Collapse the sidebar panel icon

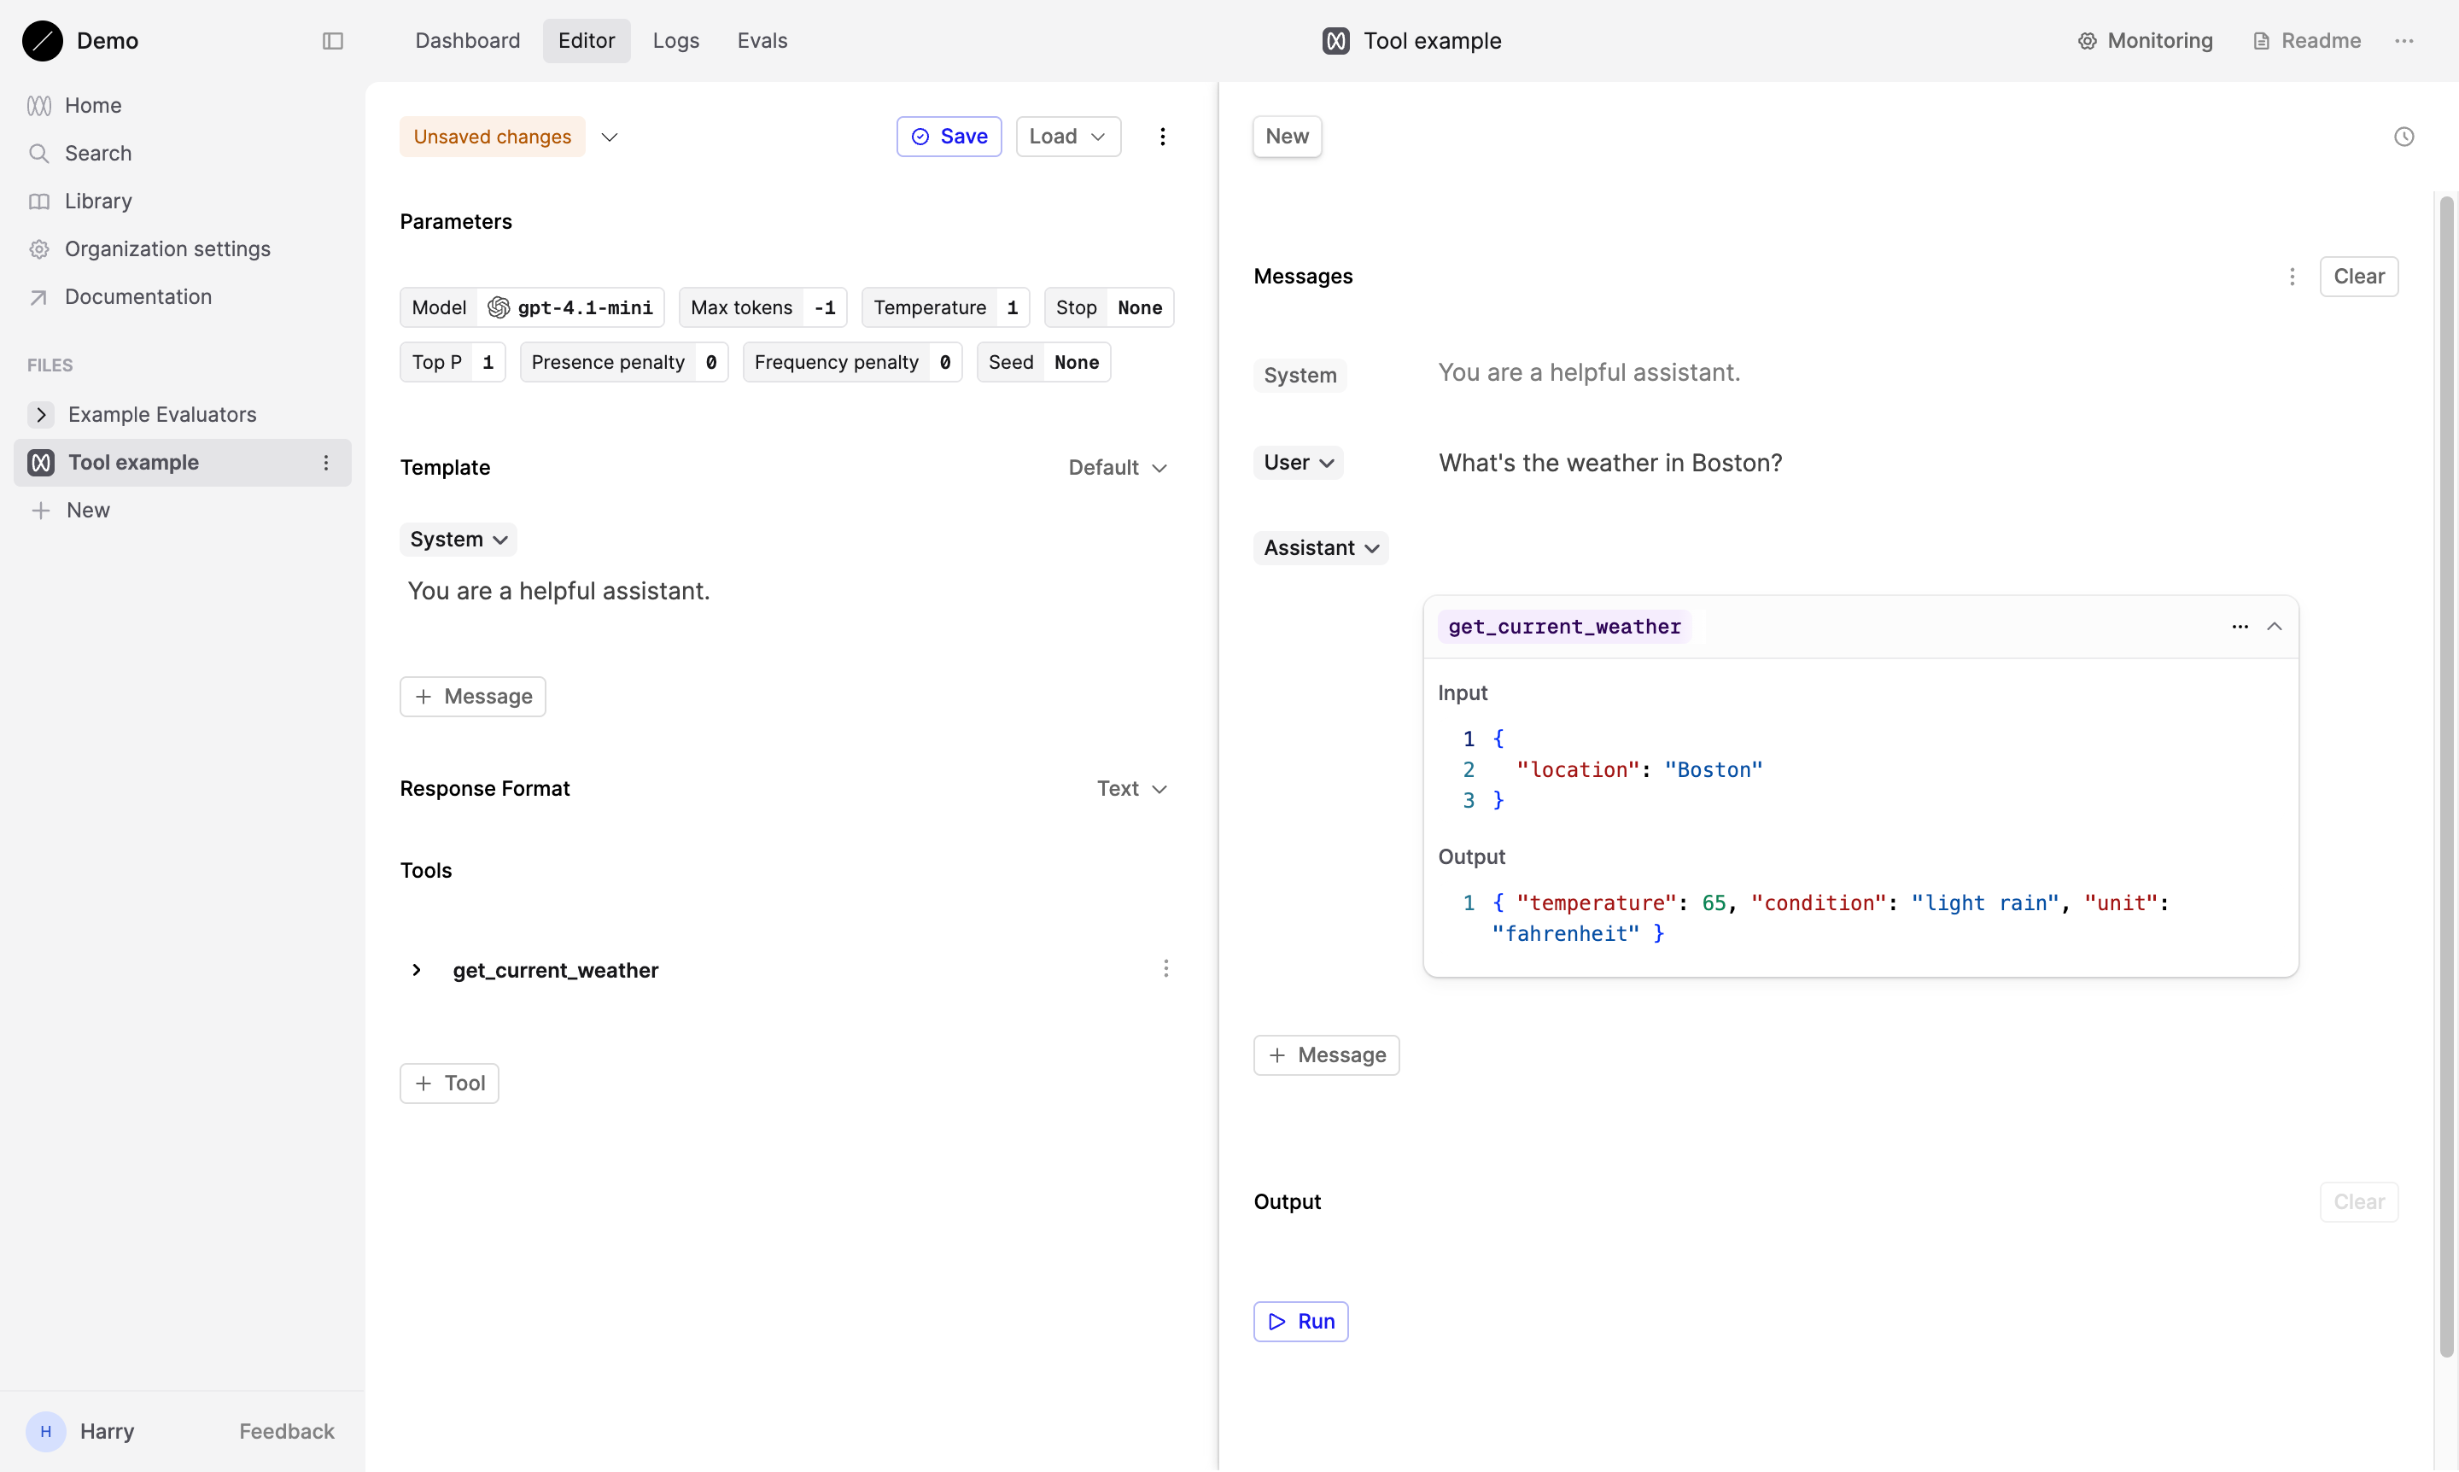[332, 41]
